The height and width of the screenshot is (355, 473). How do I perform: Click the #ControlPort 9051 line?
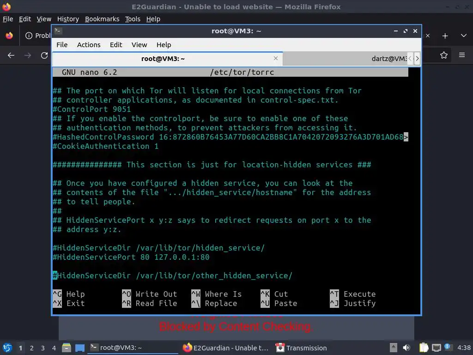point(92,109)
